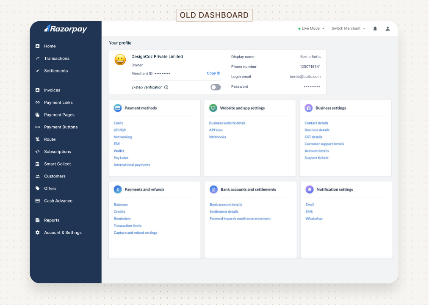Open the user account icon
The image size is (429, 305).
coord(387,28)
